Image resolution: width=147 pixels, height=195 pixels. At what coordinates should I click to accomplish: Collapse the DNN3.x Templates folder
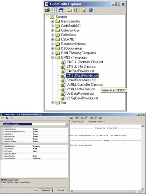click(x=52, y=58)
